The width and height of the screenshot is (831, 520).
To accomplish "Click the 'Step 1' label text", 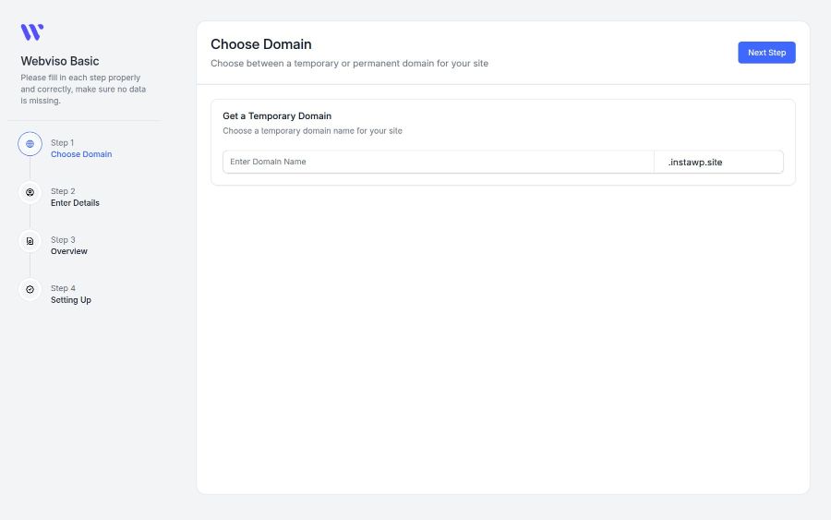I will [62, 142].
